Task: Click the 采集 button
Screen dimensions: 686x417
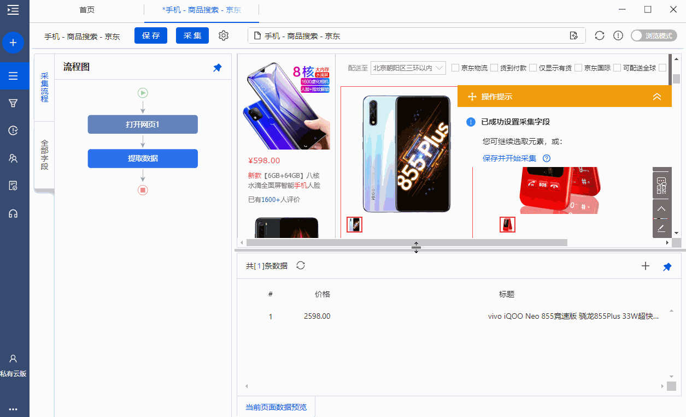Action: pos(192,35)
